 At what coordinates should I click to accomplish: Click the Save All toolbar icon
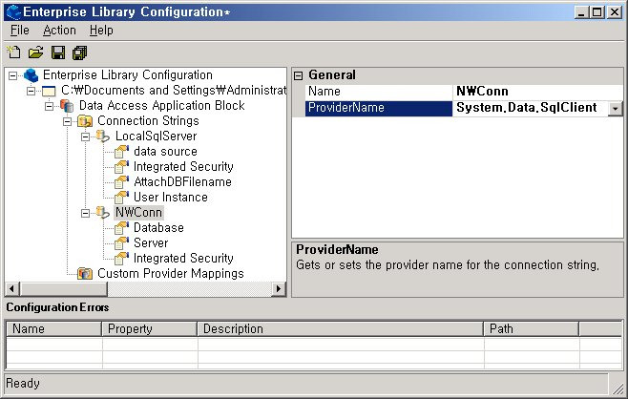(80, 52)
